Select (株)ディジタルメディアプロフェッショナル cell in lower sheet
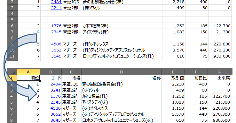The height and width of the screenshot is (123, 236). (x=122, y=114)
